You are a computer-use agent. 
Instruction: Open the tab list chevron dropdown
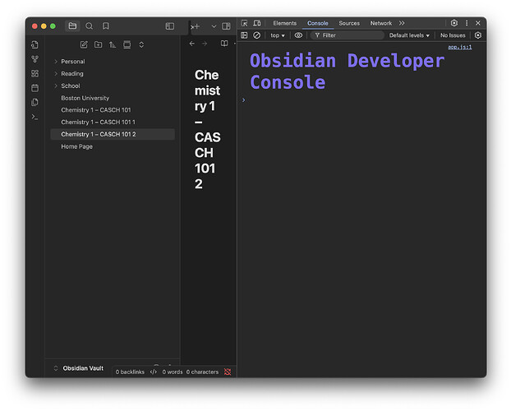pos(214,26)
